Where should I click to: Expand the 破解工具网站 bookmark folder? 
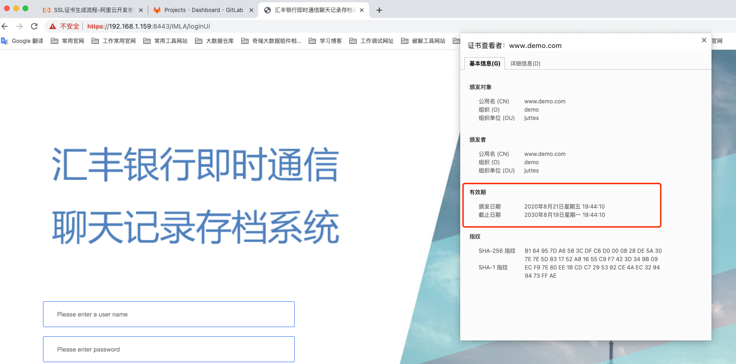(x=423, y=41)
